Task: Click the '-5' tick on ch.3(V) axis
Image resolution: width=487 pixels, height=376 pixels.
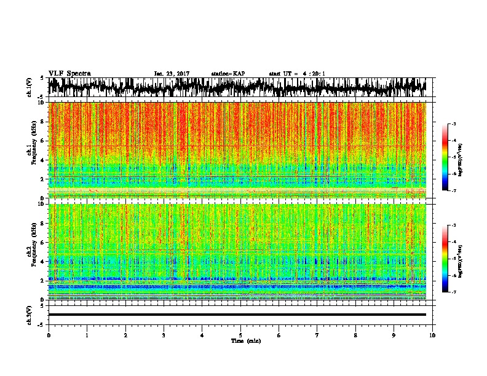Action: [42, 325]
